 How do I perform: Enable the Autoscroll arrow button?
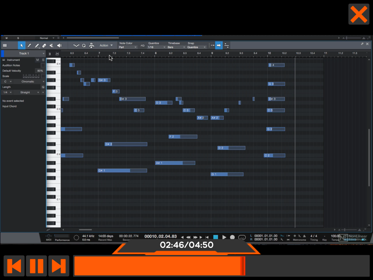[219, 45]
